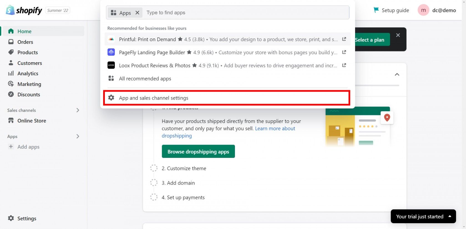Follow Learn more about dropshipping link
This screenshot has width=466, height=229.
tap(275, 129)
